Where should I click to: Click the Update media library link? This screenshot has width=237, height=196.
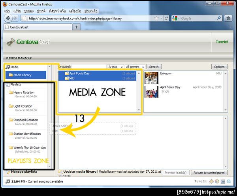(x=80, y=171)
